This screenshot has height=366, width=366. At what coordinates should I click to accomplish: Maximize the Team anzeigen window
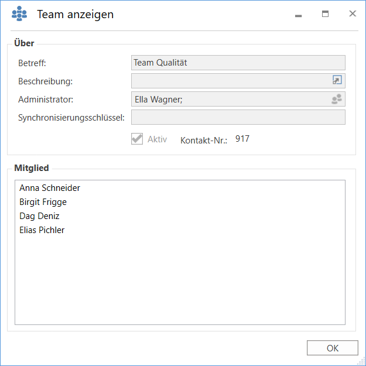(325, 14)
